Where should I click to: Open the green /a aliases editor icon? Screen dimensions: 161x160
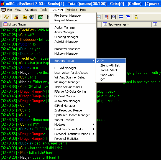click(x=40, y=17)
